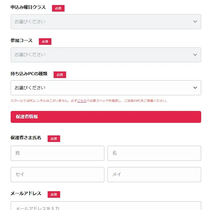
Task: Click the 必須 badge beside 申込み曜日クラス
Action: [58, 8]
